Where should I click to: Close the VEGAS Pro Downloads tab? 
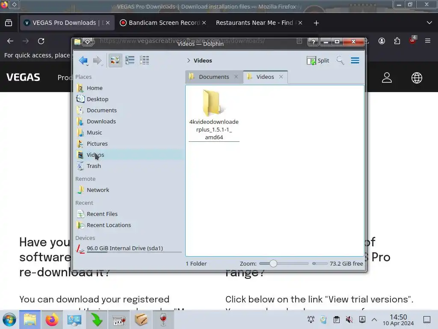pyautogui.click(x=108, y=23)
